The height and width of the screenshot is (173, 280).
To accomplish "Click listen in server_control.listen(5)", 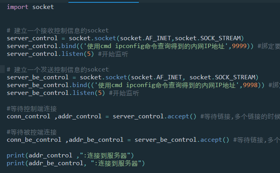I will click(72, 54).
